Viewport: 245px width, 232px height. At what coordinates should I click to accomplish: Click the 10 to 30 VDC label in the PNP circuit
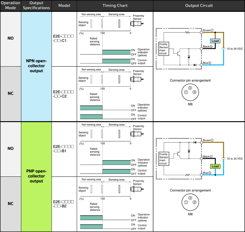coord(235,159)
